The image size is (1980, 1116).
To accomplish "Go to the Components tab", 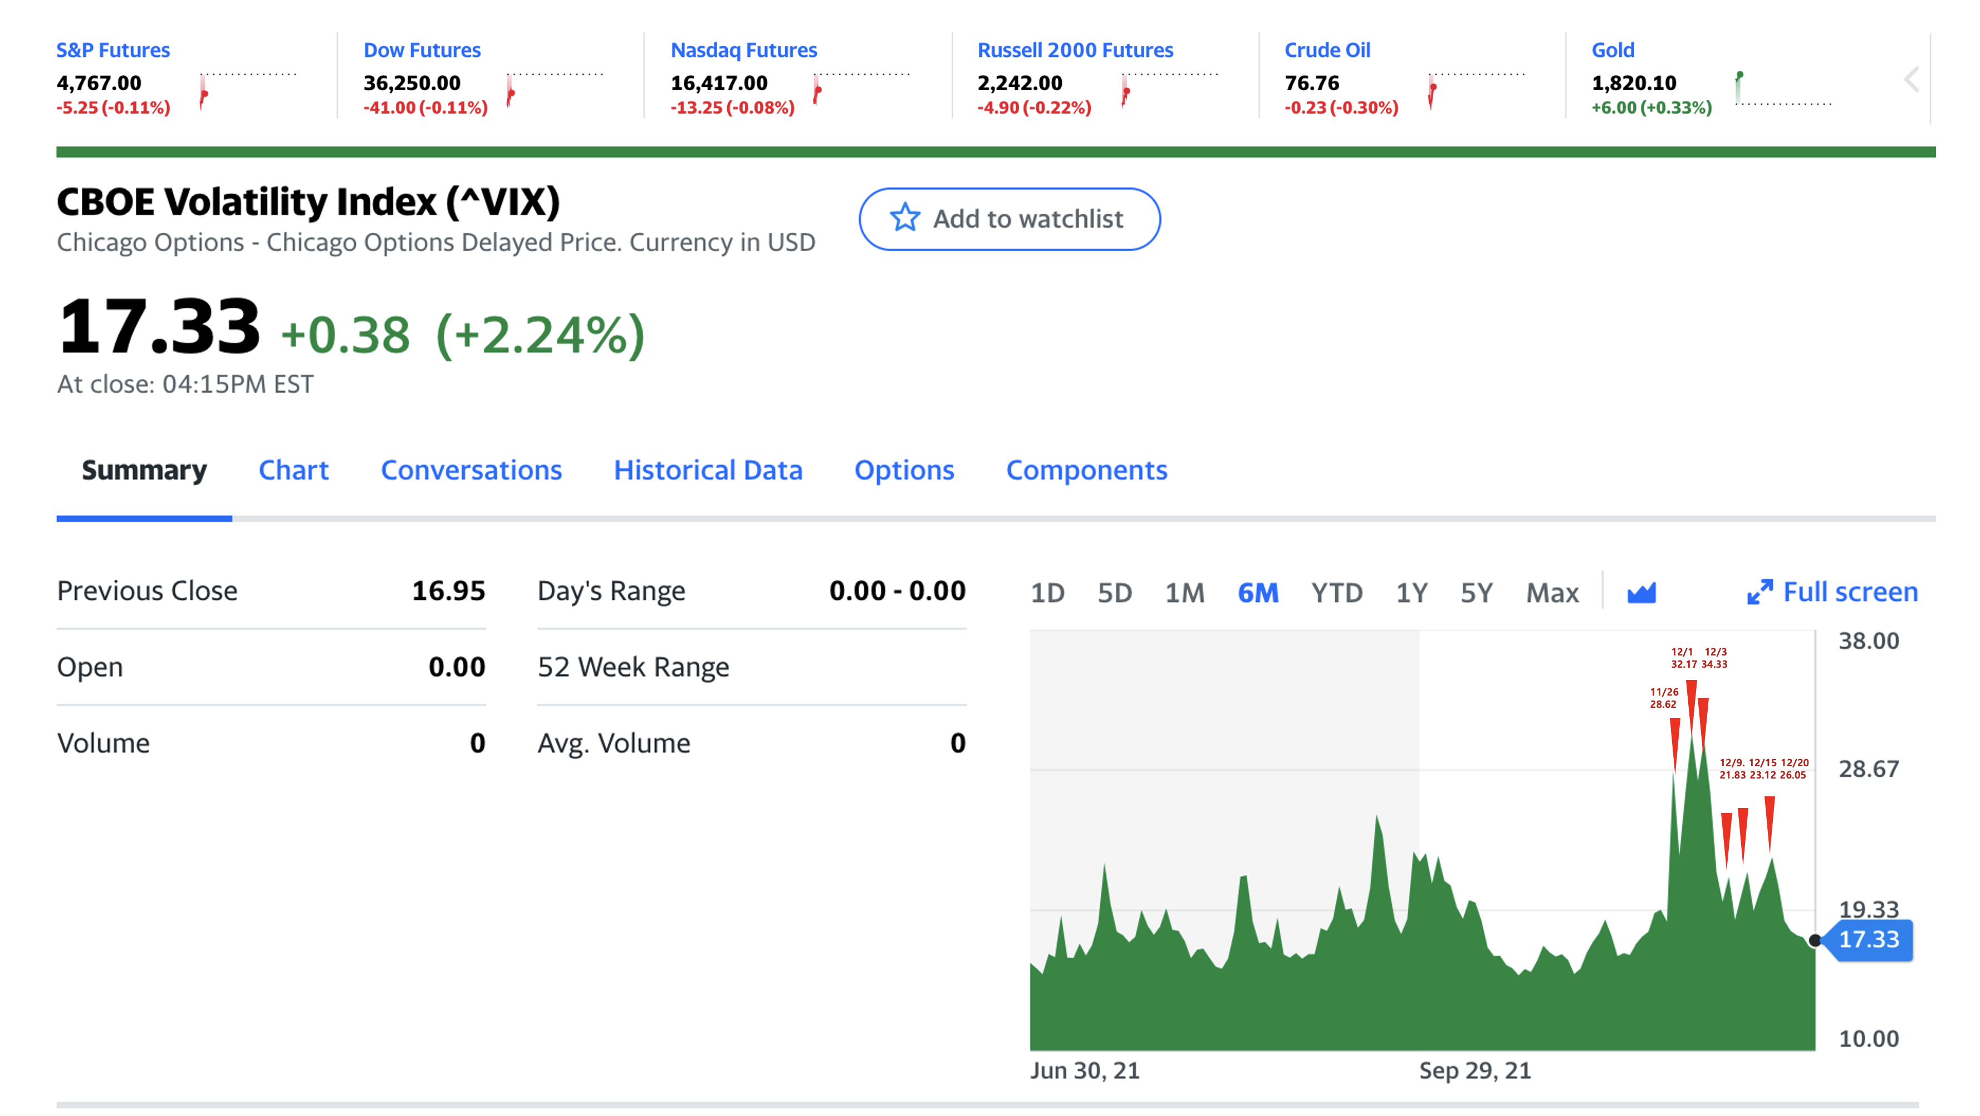I will point(1086,471).
